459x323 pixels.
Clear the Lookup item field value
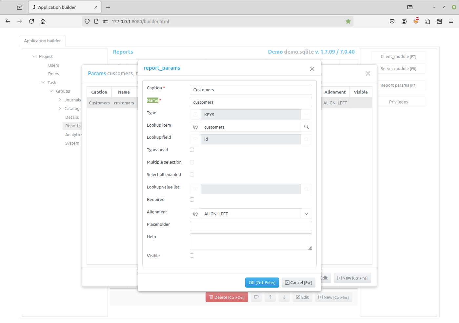pyautogui.click(x=195, y=127)
